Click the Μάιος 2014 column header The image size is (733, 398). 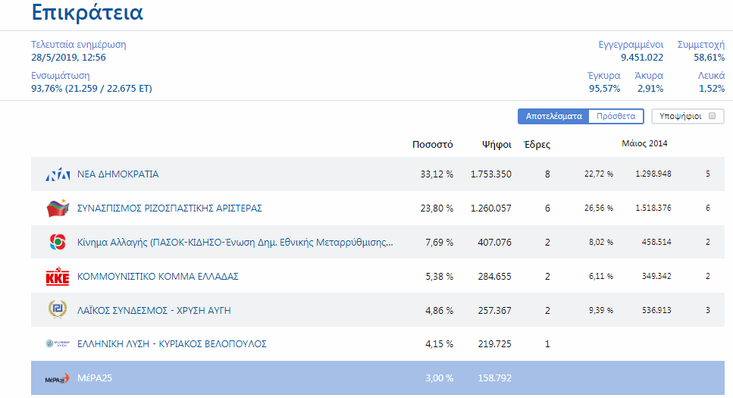click(644, 143)
